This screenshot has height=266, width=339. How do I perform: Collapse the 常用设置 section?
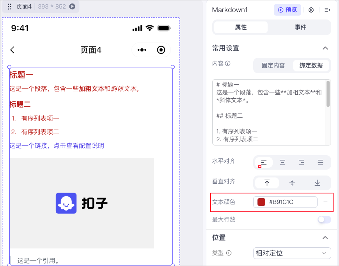tap(325, 48)
